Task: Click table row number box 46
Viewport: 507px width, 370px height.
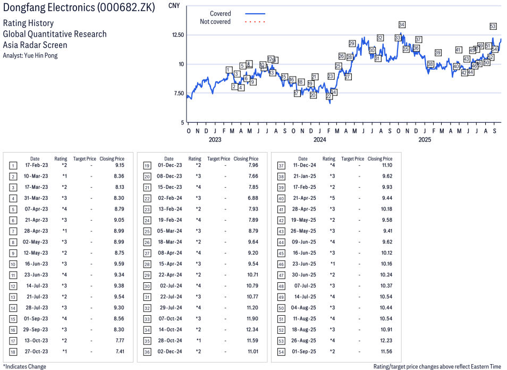Action: tap(281, 264)
